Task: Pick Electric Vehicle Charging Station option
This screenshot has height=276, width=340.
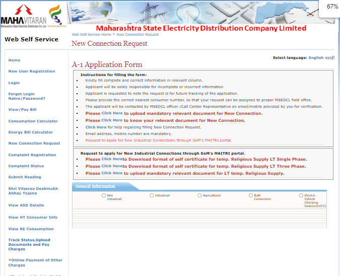Action: click(x=301, y=195)
